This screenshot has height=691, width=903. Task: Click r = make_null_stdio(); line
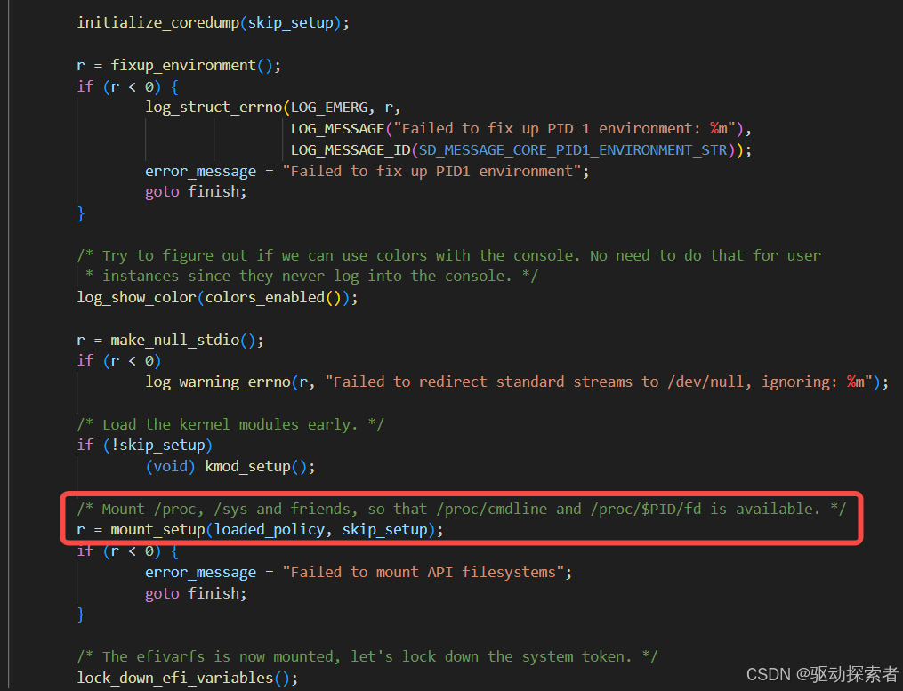click(x=171, y=341)
